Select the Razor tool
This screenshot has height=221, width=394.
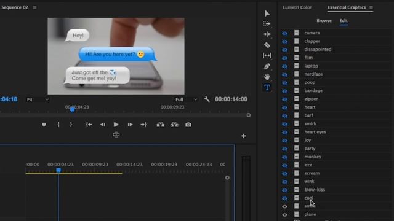click(x=267, y=45)
